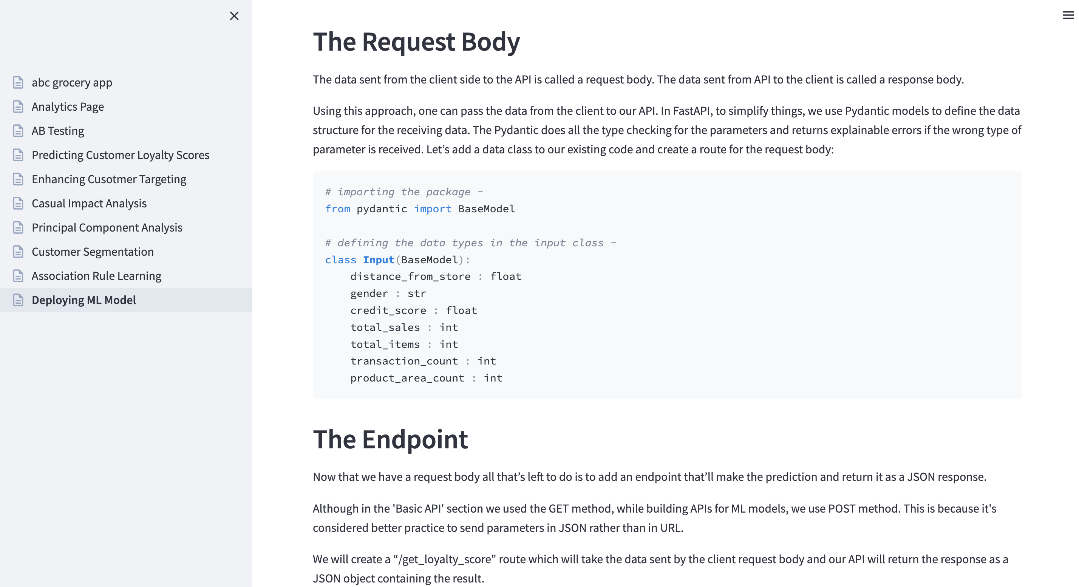Click page icon beside Deploying ML Model

click(18, 300)
